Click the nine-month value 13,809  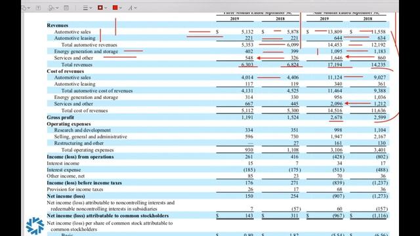click(x=335, y=32)
